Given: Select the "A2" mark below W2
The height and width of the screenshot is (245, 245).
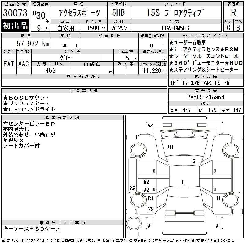Looking at the screenshot, I should pos(146,190).
